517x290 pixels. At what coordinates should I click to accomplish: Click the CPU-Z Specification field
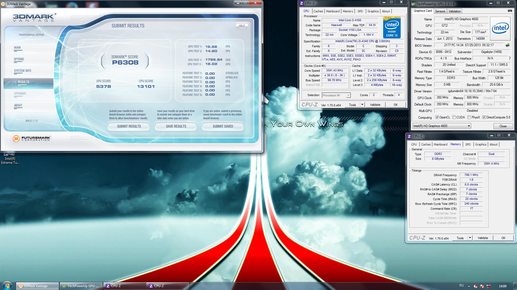click(x=363, y=41)
